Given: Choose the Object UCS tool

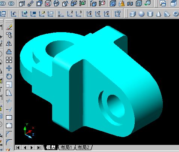Looking at the screenshot, I should point(33,14).
